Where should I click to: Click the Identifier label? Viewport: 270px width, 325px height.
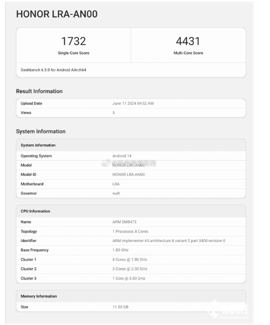click(x=28, y=241)
